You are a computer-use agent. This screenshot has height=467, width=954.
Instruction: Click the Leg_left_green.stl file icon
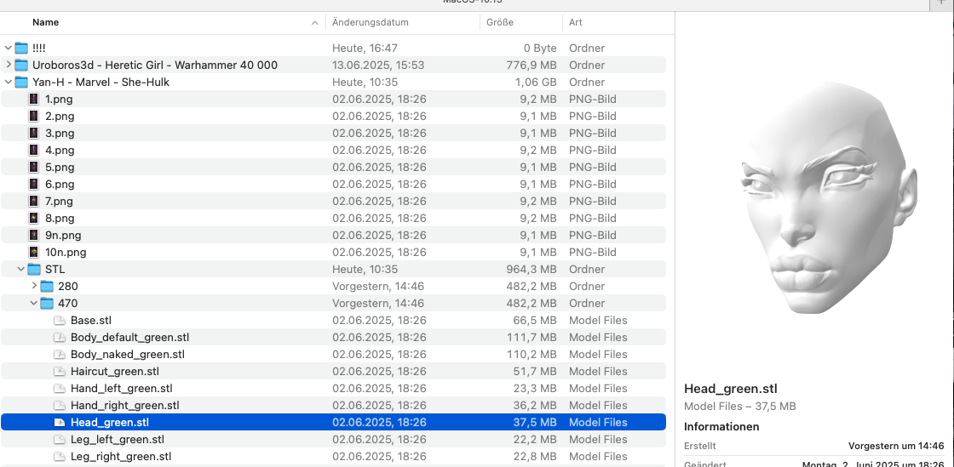coord(59,439)
